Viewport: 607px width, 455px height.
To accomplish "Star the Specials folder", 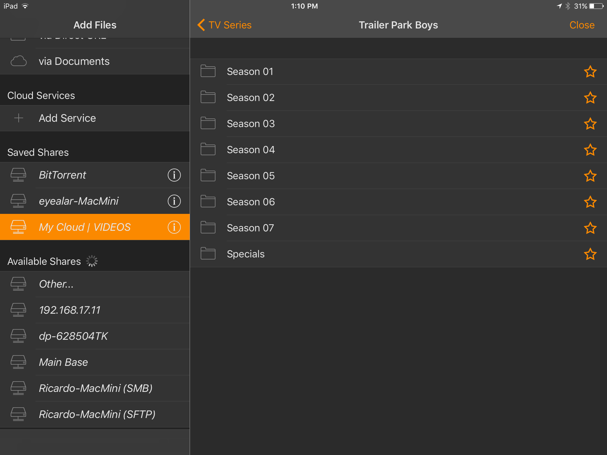I will tap(590, 254).
